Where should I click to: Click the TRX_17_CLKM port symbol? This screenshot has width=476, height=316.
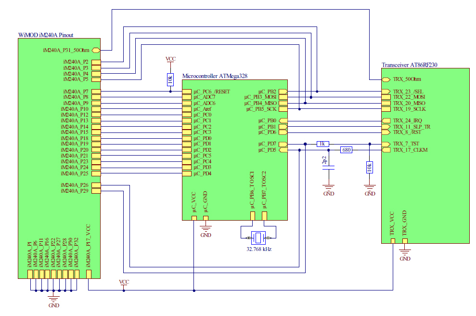pos(386,150)
